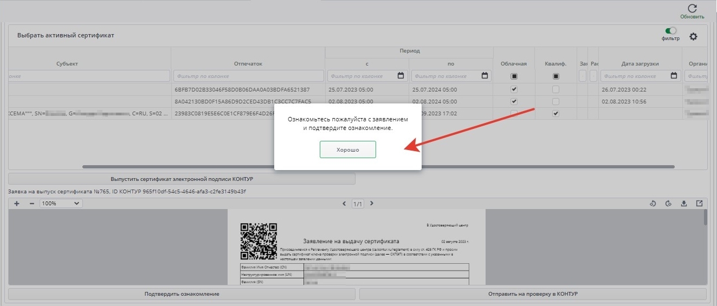Viewport: 717px width, 306px height.
Task: Select certificate row with thumbprint 6BFB7D02B33046F5
Action: 242,89
